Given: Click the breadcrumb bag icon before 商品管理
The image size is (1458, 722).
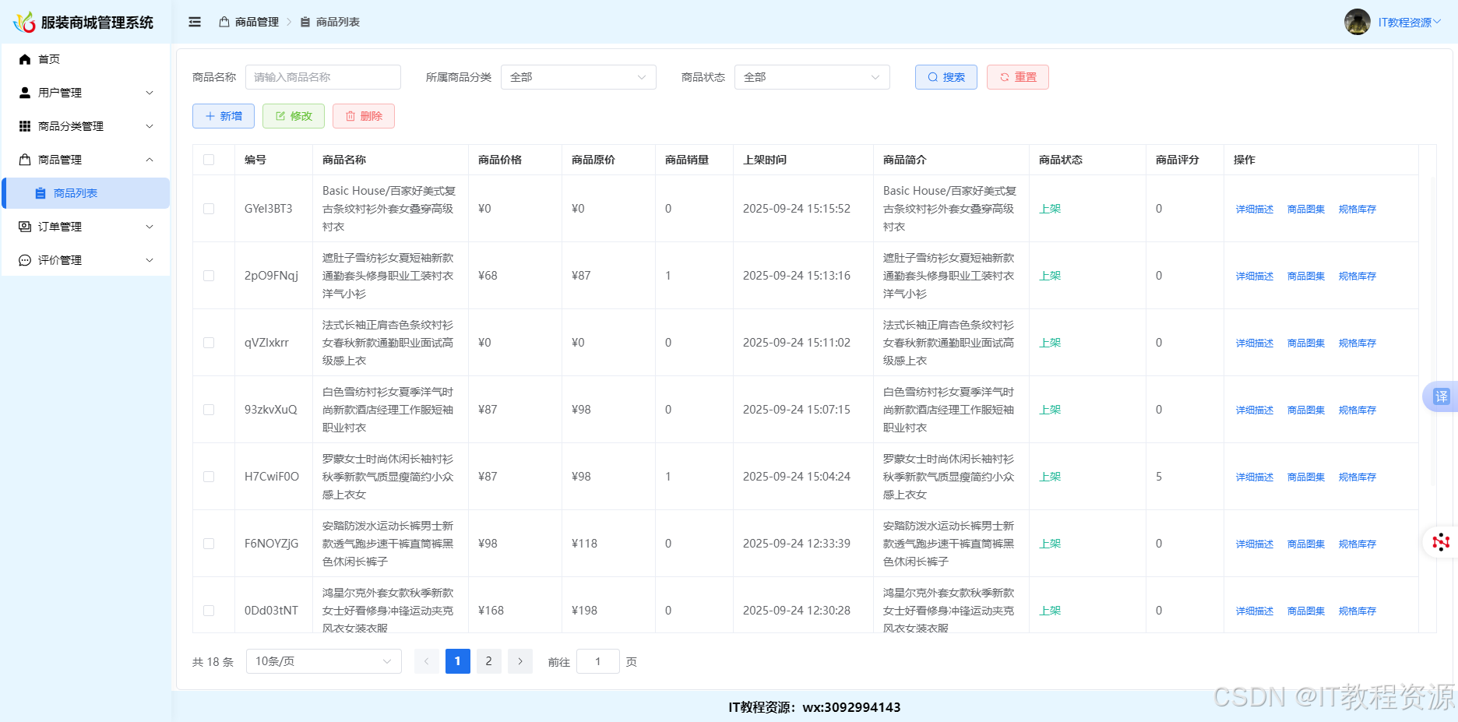Looking at the screenshot, I should tap(224, 22).
